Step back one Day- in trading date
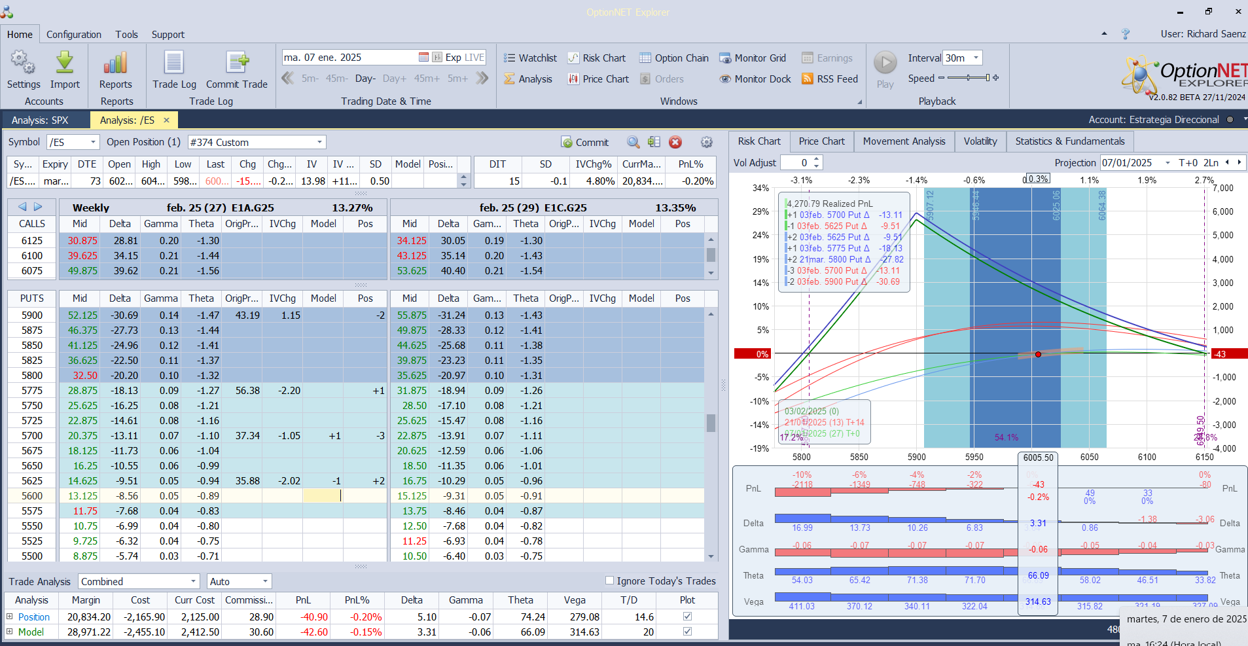 point(365,79)
